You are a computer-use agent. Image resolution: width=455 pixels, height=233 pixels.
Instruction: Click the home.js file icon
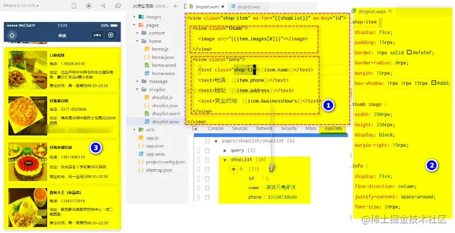tap(147, 49)
